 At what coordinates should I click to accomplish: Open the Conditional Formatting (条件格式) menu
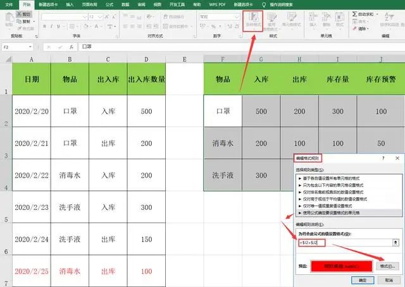pyautogui.click(x=252, y=24)
